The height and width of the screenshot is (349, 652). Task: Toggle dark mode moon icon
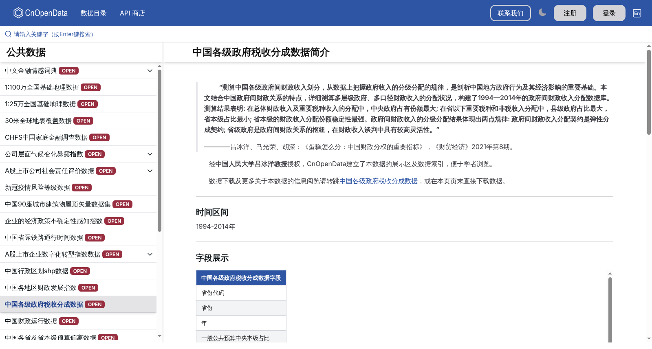click(542, 13)
